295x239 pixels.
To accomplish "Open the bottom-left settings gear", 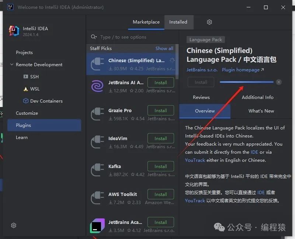I will pos(14,225).
